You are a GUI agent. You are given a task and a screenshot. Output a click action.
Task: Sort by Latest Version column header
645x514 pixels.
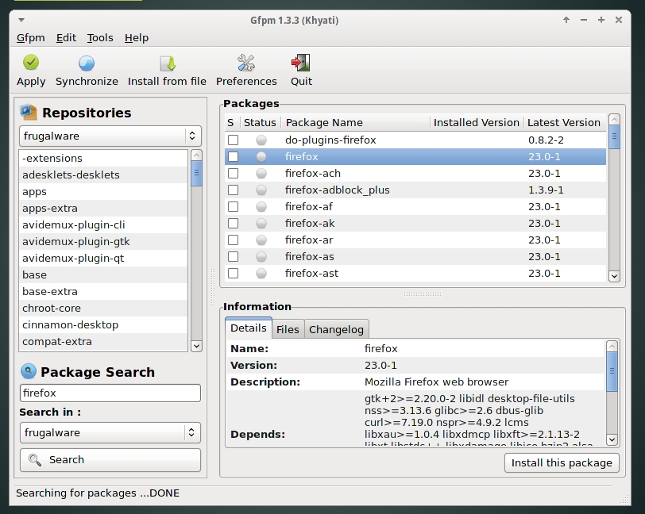click(564, 122)
